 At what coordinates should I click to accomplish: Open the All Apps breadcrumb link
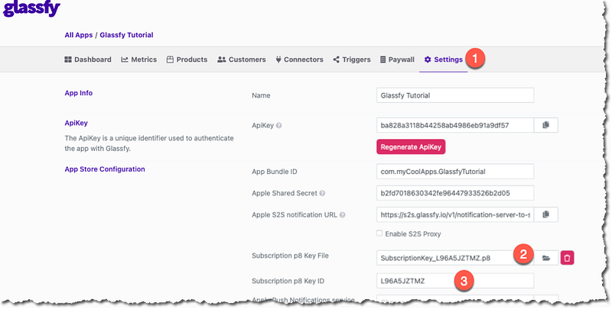tap(79, 35)
